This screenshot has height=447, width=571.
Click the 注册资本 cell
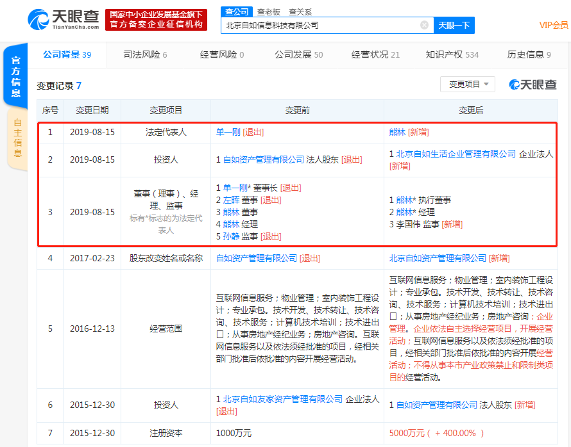[166, 433]
